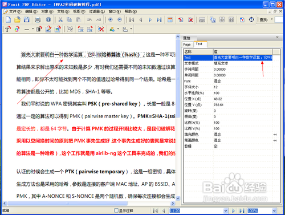Zoom in with the plus circle icon
This screenshot has height=215, width=285.
point(111,19)
